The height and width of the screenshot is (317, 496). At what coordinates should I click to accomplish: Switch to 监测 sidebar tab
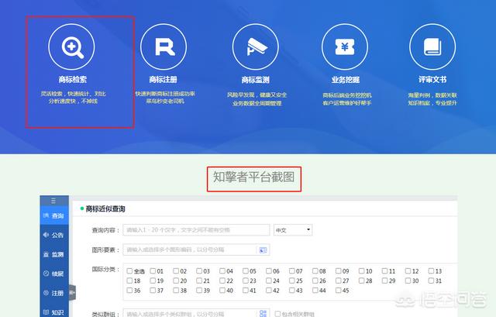point(54,254)
